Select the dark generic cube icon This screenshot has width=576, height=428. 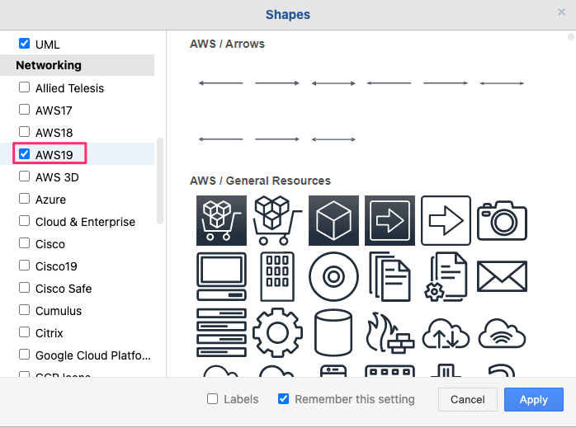(x=333, y=221)
